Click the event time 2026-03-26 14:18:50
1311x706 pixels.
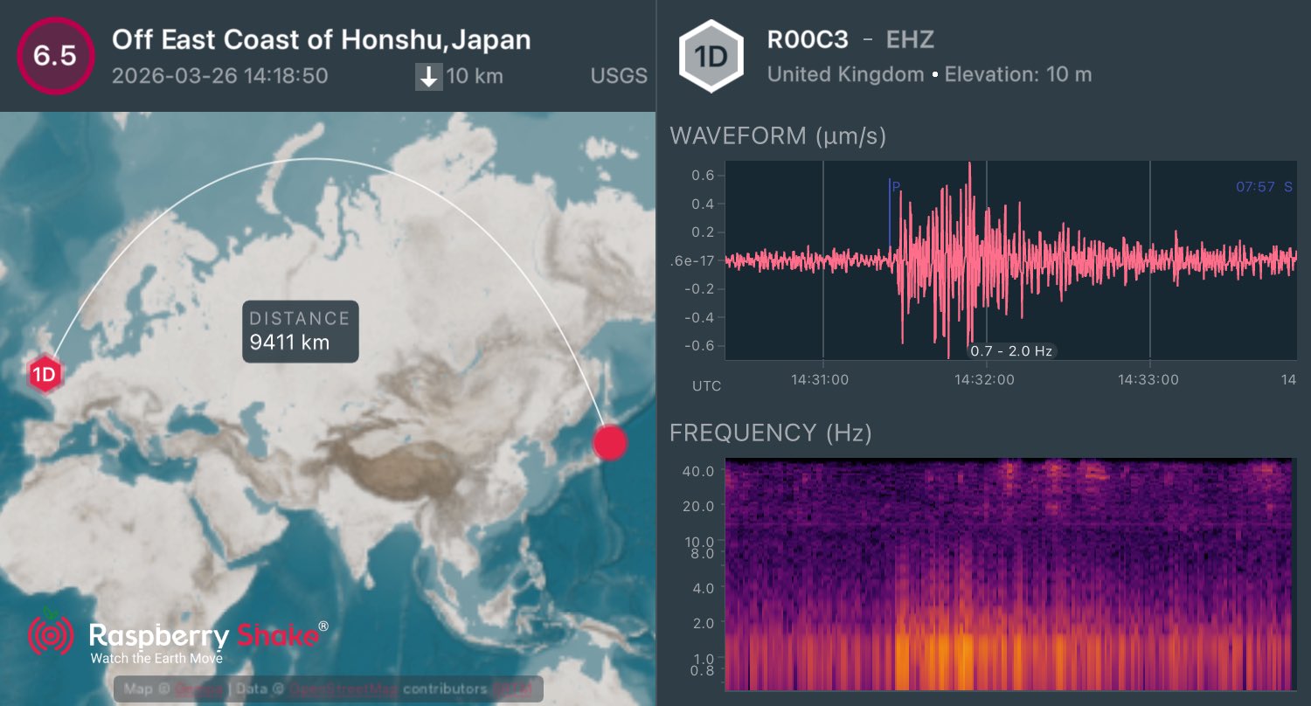coord(220,76)
